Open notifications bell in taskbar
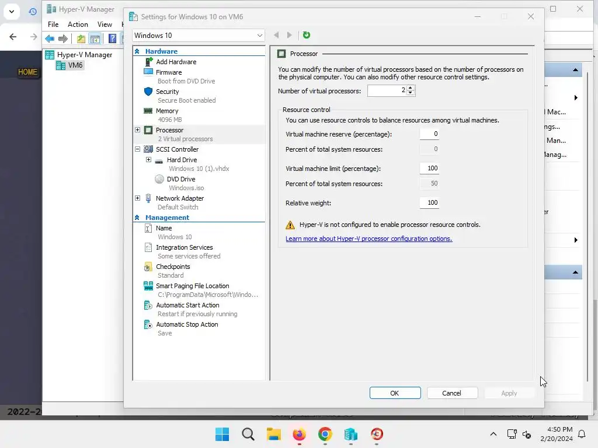 tap(582, 434)
